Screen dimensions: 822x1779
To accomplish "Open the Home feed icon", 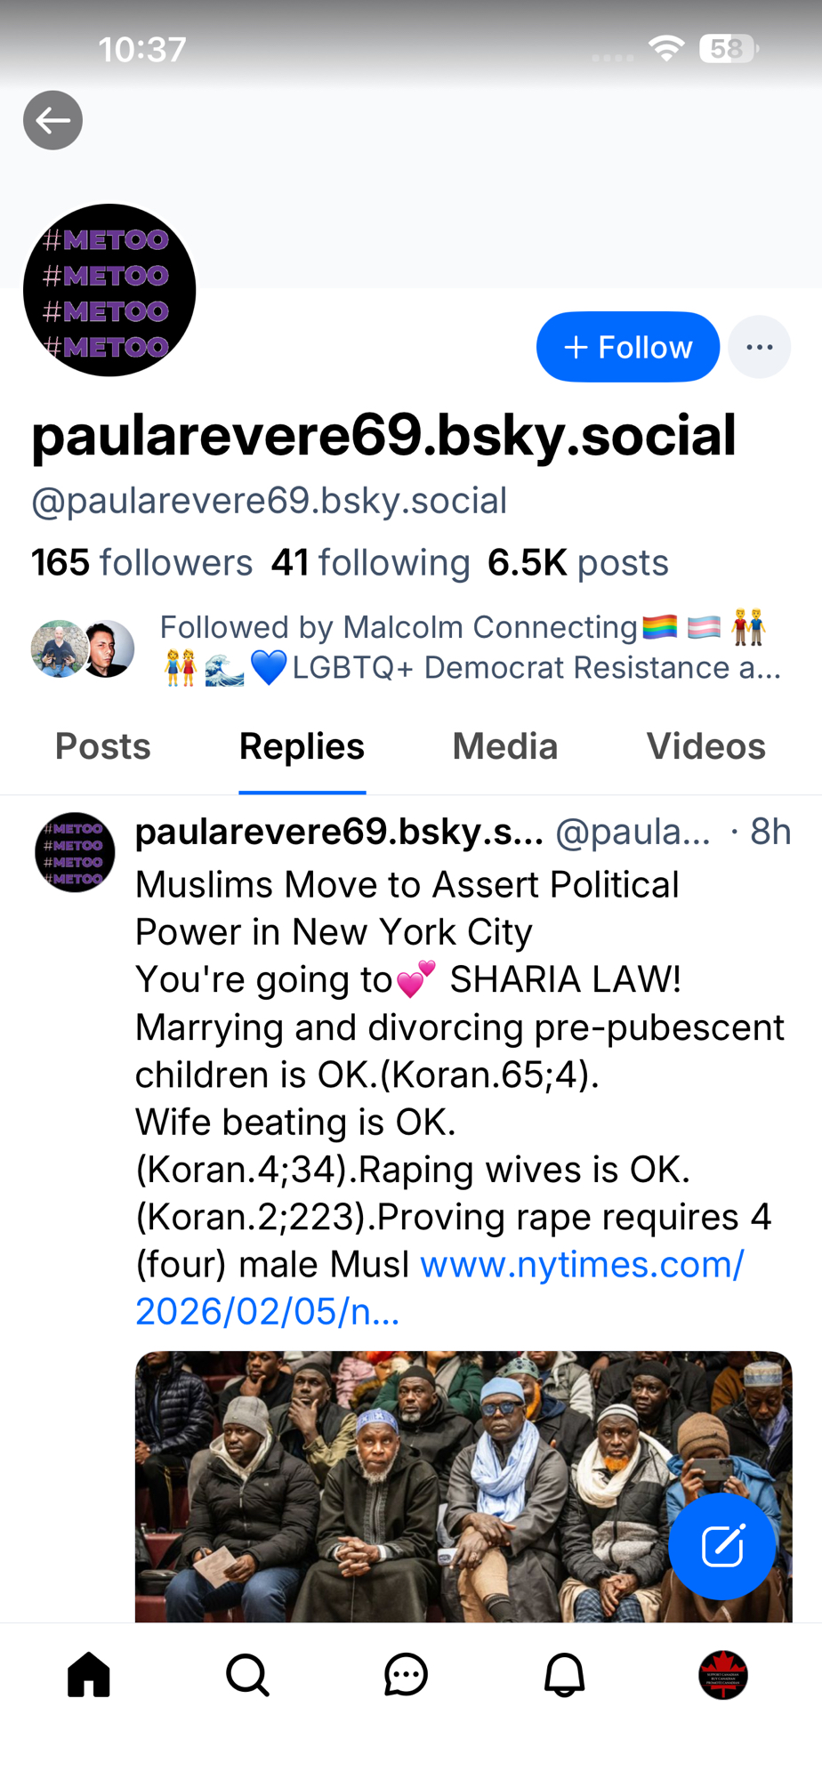I will coord(89,1675).
